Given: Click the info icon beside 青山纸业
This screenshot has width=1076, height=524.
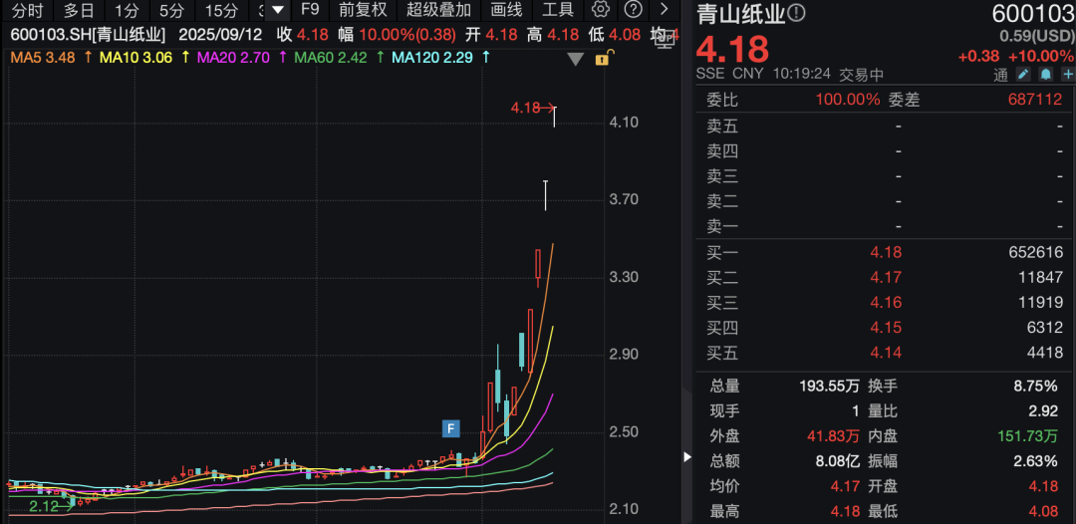Looking at the screenshot, I should [797, 13].
